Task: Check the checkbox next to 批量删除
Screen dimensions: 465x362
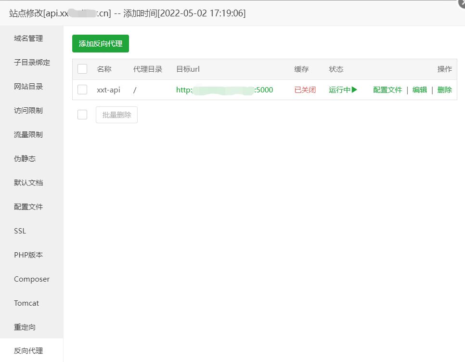Action: (82, 114)
